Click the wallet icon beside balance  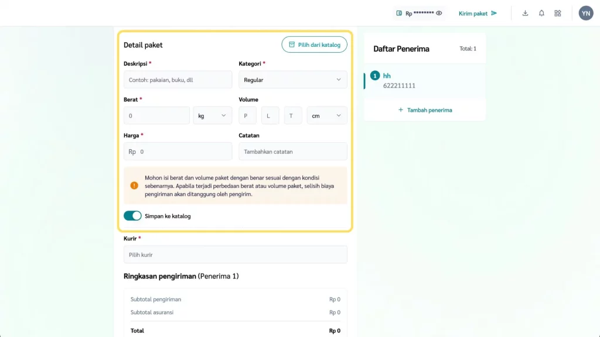(399, 13)
